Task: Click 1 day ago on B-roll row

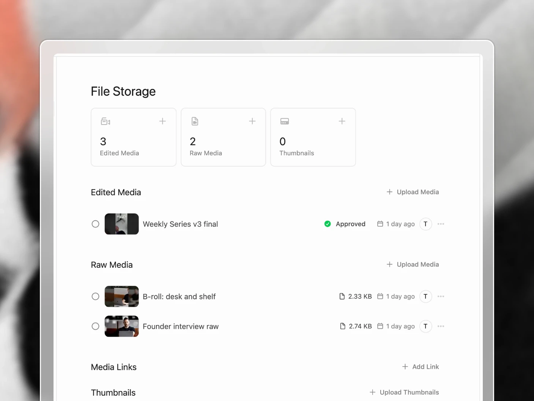Action: coord(400,297)
